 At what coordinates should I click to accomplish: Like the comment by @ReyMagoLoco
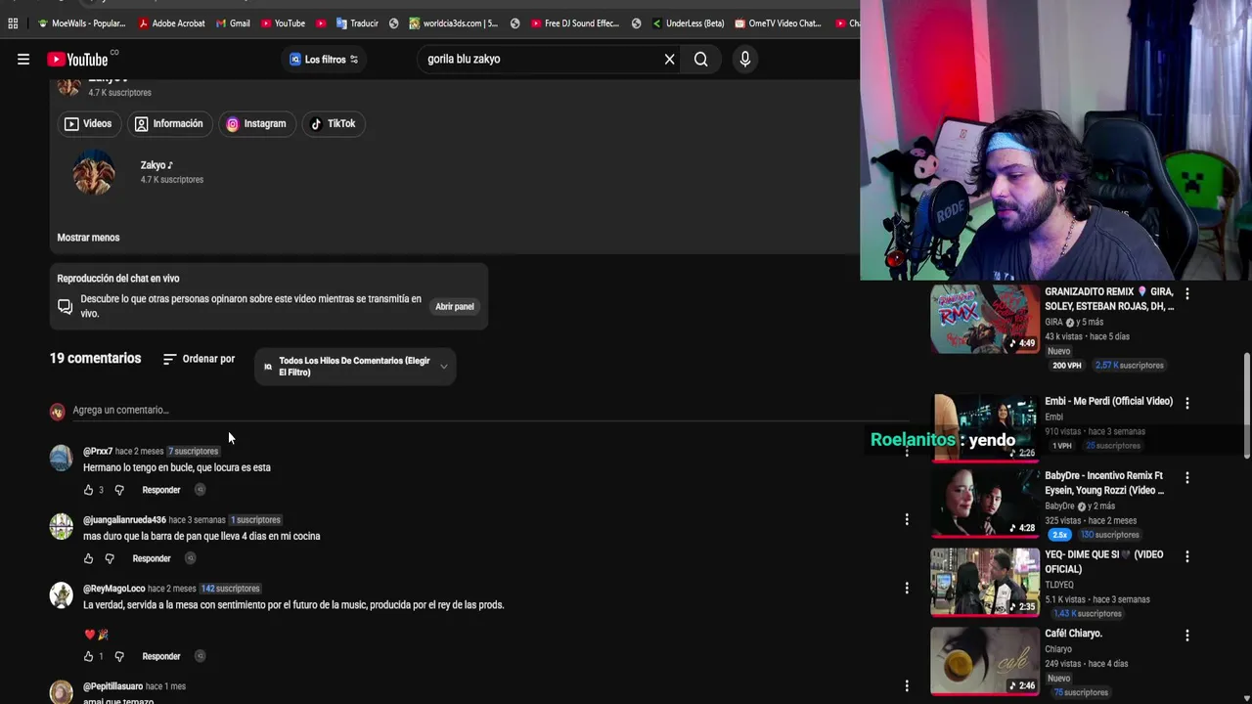tap(88, 656)
